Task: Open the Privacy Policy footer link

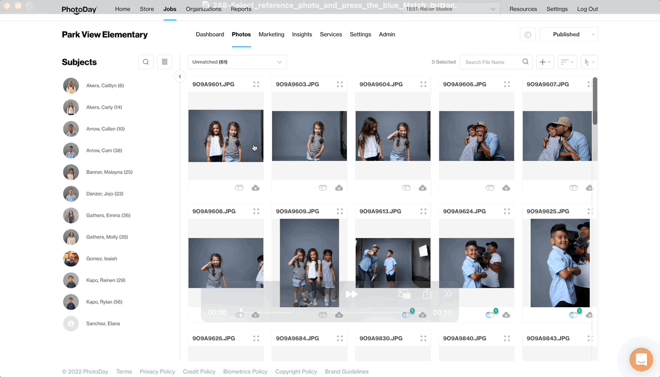Action: coord(157,371)
